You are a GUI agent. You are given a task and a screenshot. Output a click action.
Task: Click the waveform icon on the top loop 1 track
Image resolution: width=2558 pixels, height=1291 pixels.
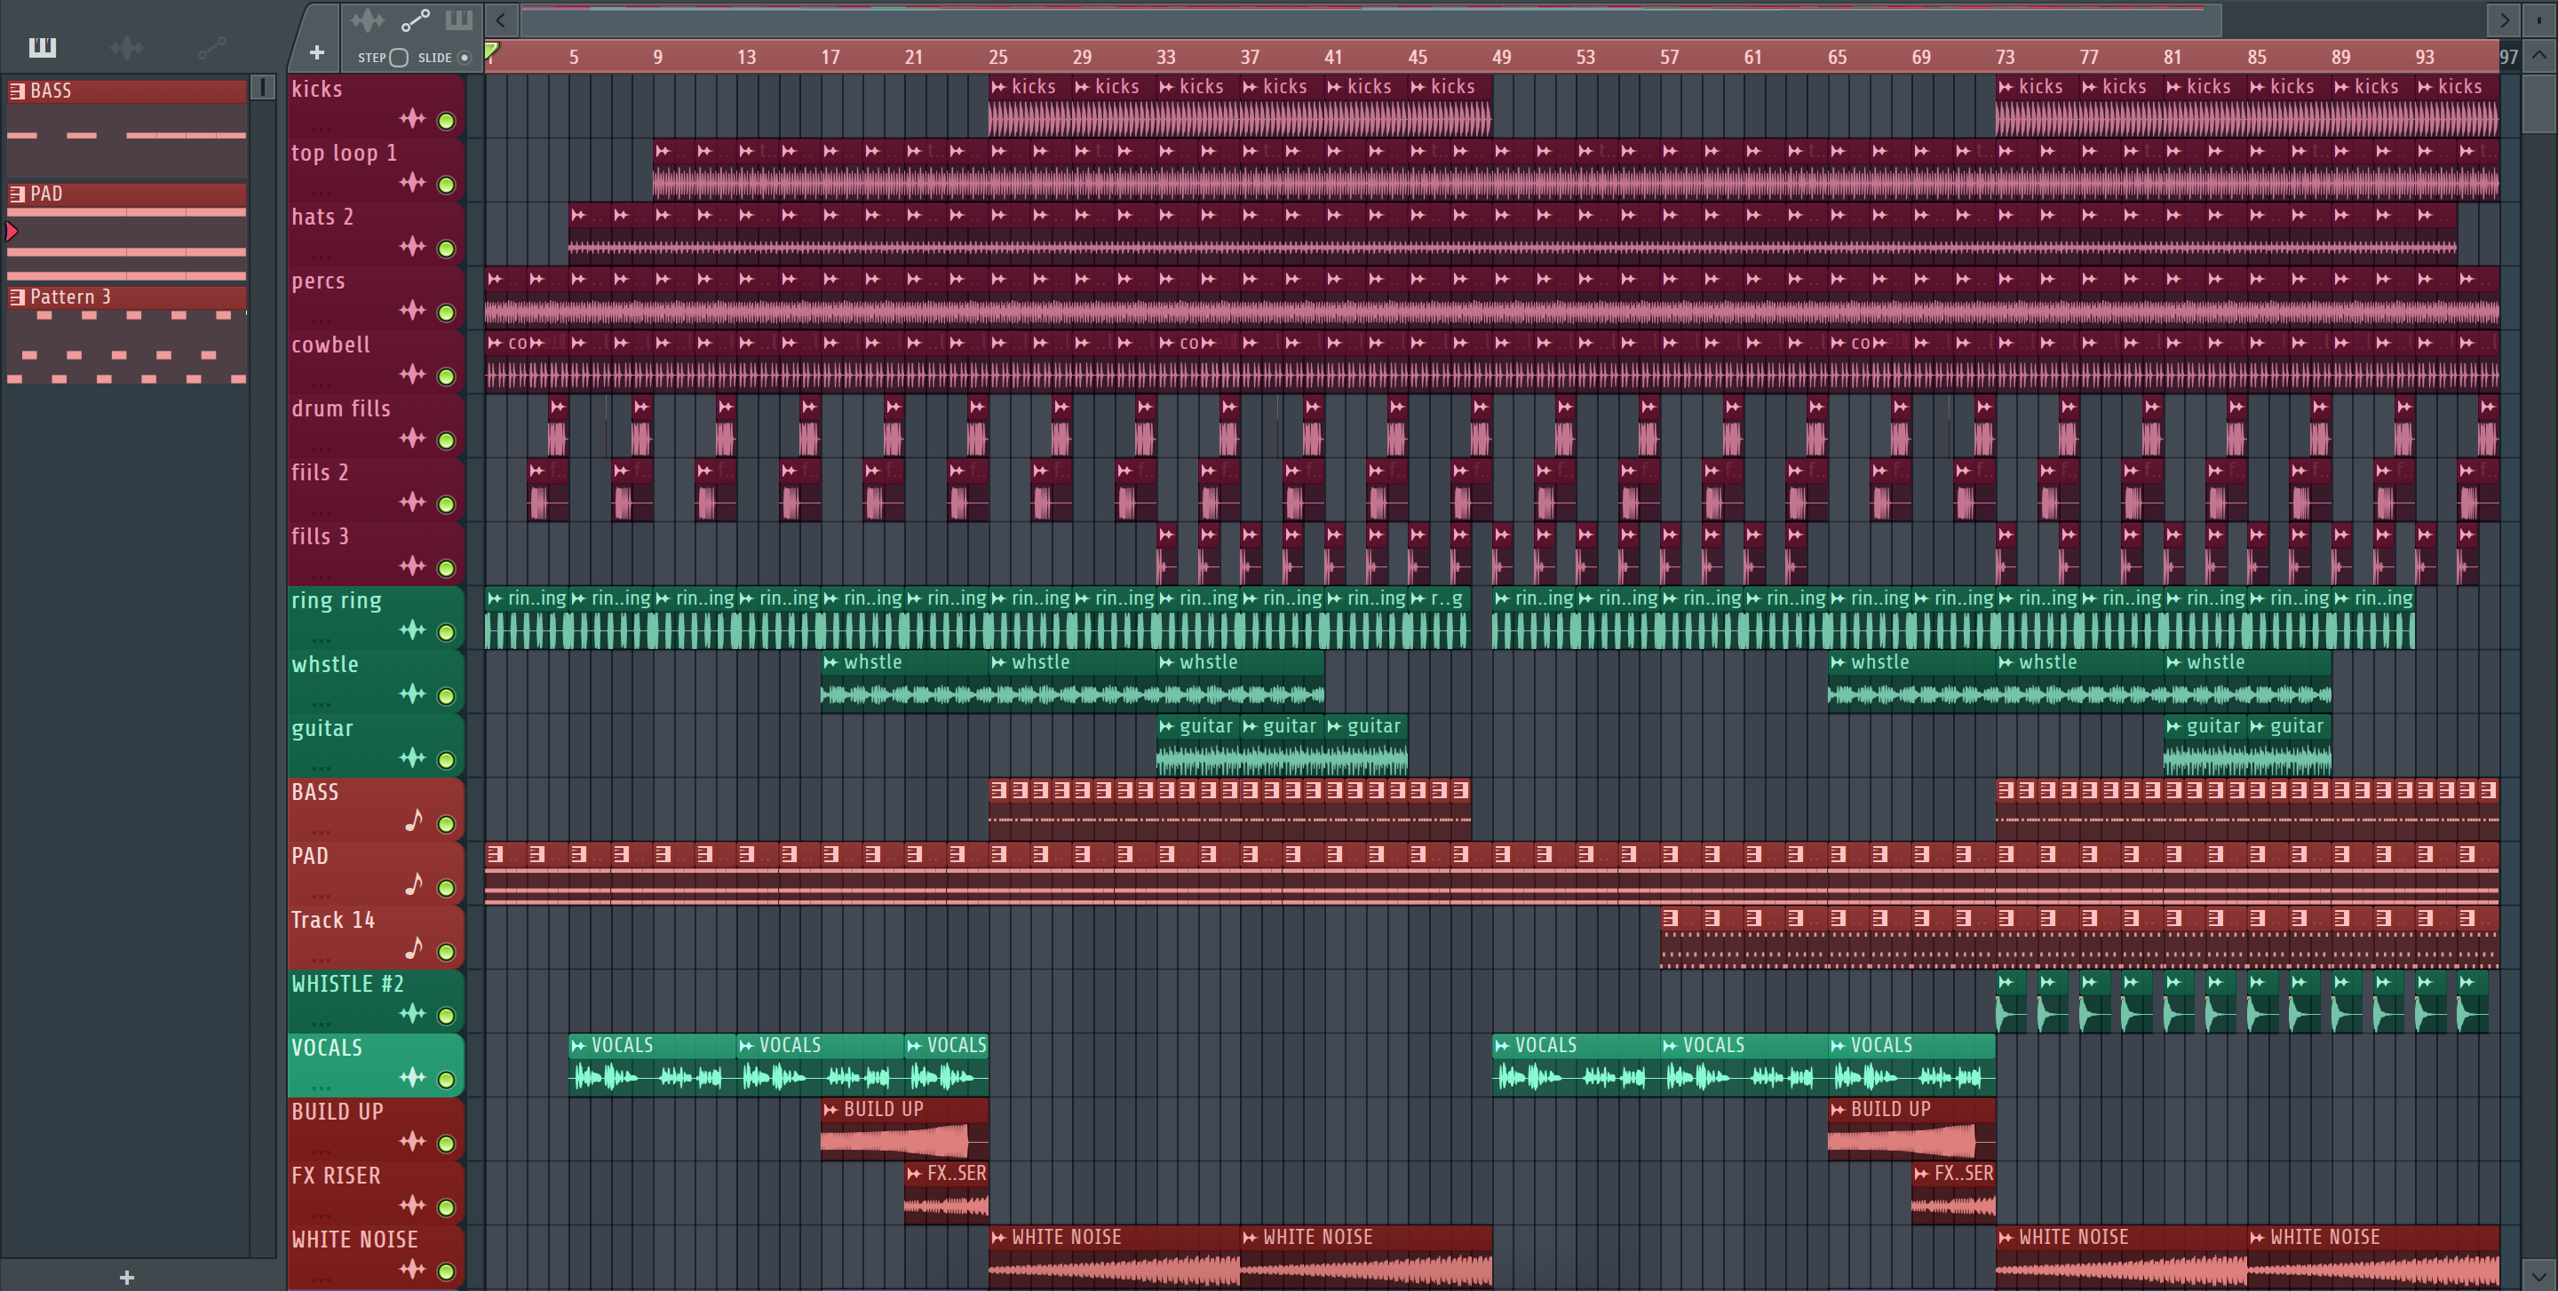click(x=412, y=183)
